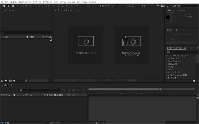Screen dimensions: 199x124
Task: Toggle the composition lock icon
Action: [58, 11]
